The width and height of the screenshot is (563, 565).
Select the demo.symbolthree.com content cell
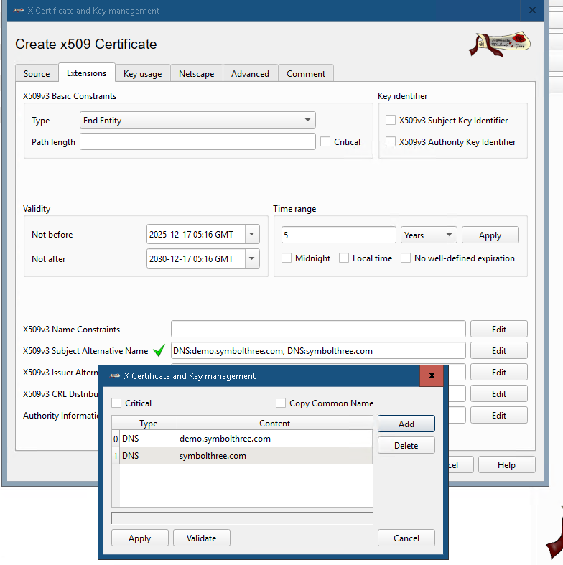(x=274, y=439)
